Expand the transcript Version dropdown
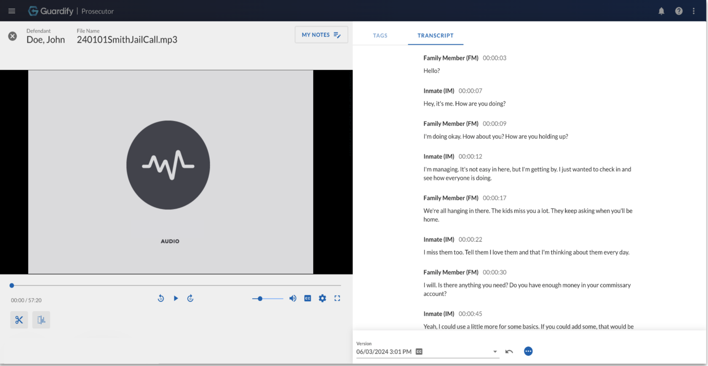Image resolution: width=708 pixels, height=366 pixels. tap(495, 352)
